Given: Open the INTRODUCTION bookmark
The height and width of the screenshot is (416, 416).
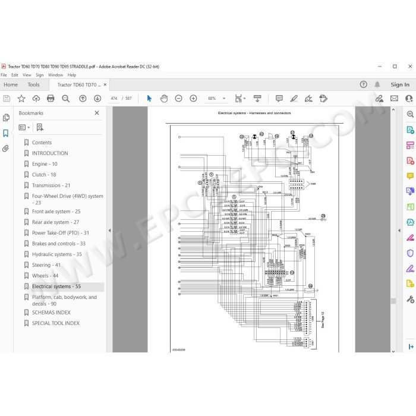Looking at the screenshot, I should coord(50,153).
